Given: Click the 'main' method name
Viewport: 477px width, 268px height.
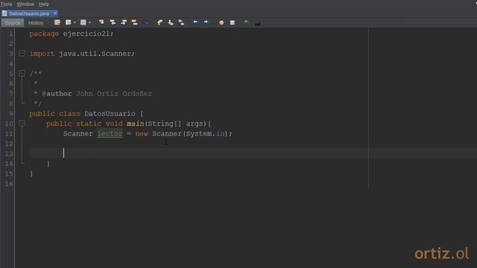Looking at the screenshot, I should (x=136, y=124).
